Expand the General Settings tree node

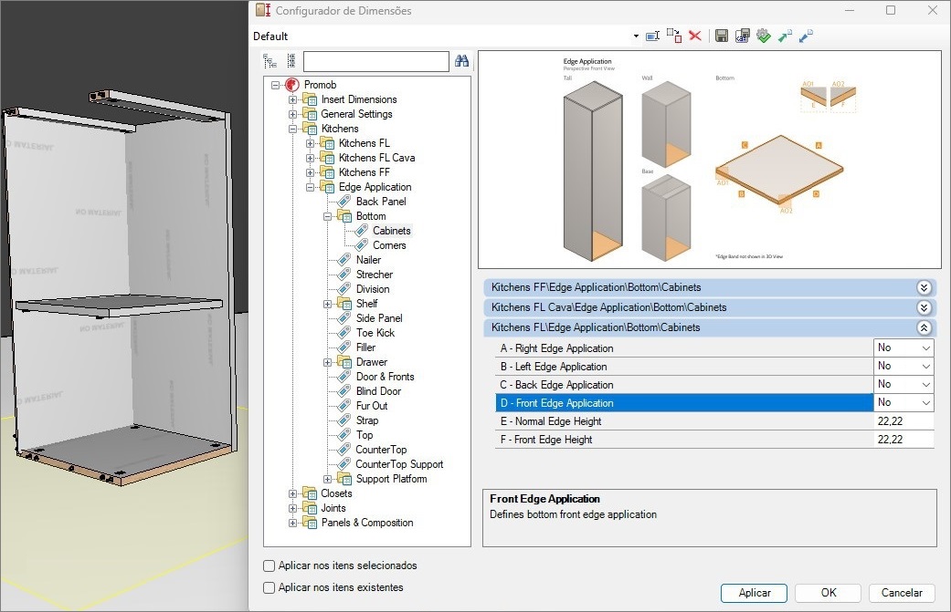point(292,114)
